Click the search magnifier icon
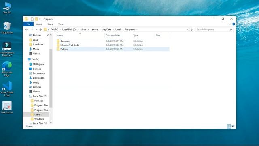The height and width of the screenshot is (146, 259). click(x=231, y=30)
